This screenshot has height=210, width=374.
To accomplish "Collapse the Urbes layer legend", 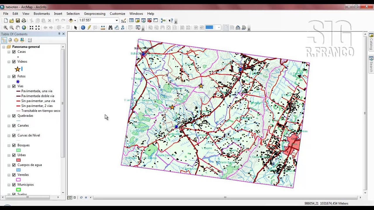I will [x=9, y=155].
